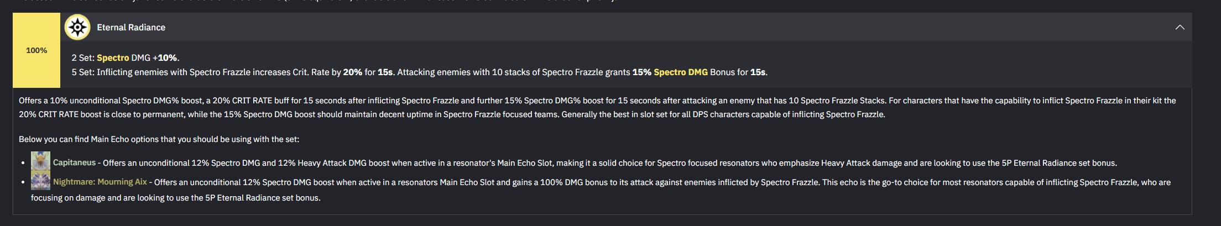Image resolution: width=1221 pixels, height=226 pixels.
Task: Click the Eternal Radiance sun set icon
Action: (77, 27)
